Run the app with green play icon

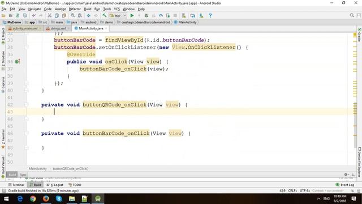132,15
